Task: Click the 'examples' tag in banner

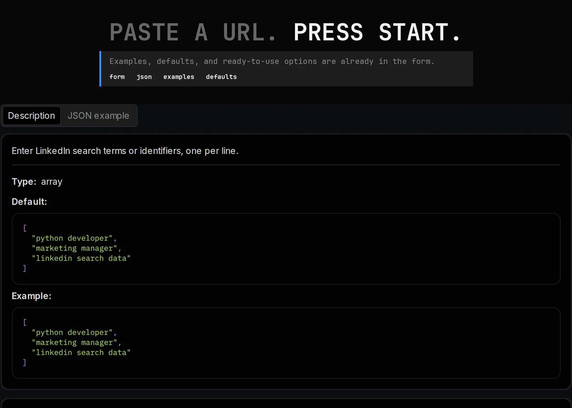Action: click(x=179, y=77)
